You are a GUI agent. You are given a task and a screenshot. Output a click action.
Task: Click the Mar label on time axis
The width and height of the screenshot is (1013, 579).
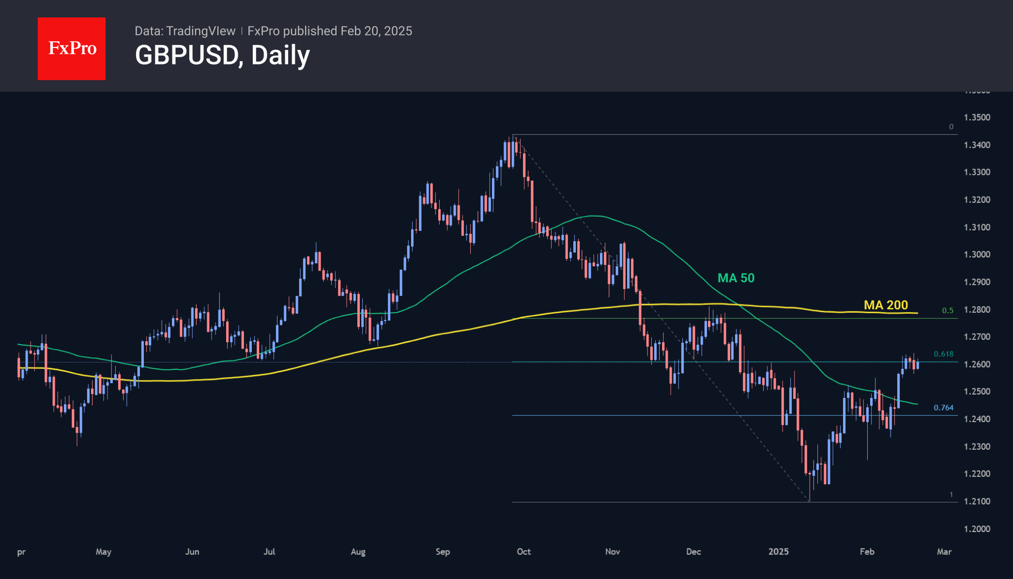click(944, 551)
